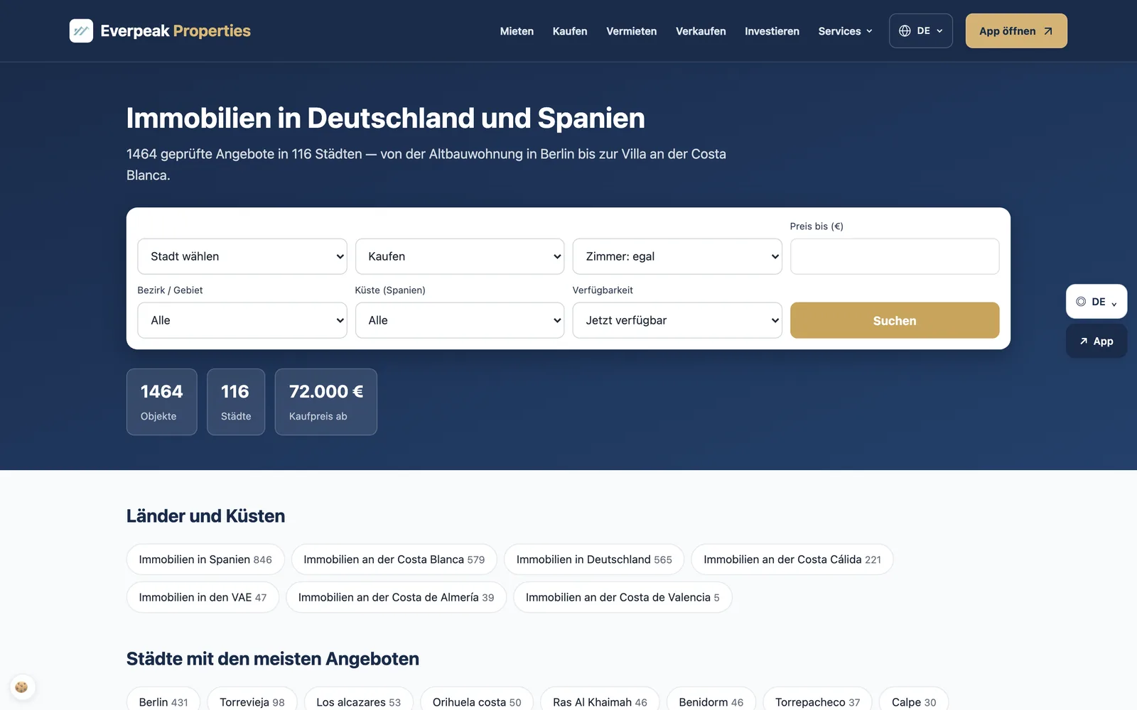Click the 72.000 € Kaufpreis ab card
This screenshot has width=1137, height=710.
pyautogui.click(x=326, y=402)
